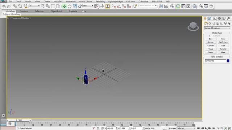This screenshot has height=130, width=232.
Task: Toggle Spinner Snap on the toolbar
Action: point(129,6)
